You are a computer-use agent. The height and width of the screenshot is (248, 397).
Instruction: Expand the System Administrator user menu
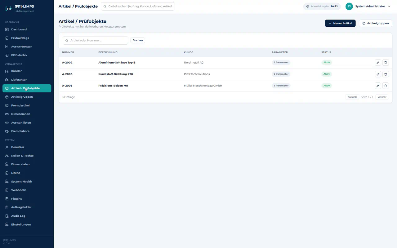click(x=368, y=6)
